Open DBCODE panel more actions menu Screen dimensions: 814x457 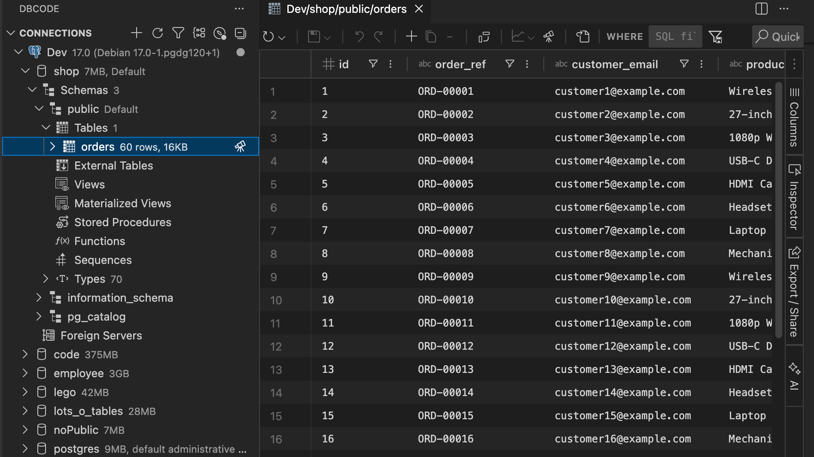[x=239, y=9]
